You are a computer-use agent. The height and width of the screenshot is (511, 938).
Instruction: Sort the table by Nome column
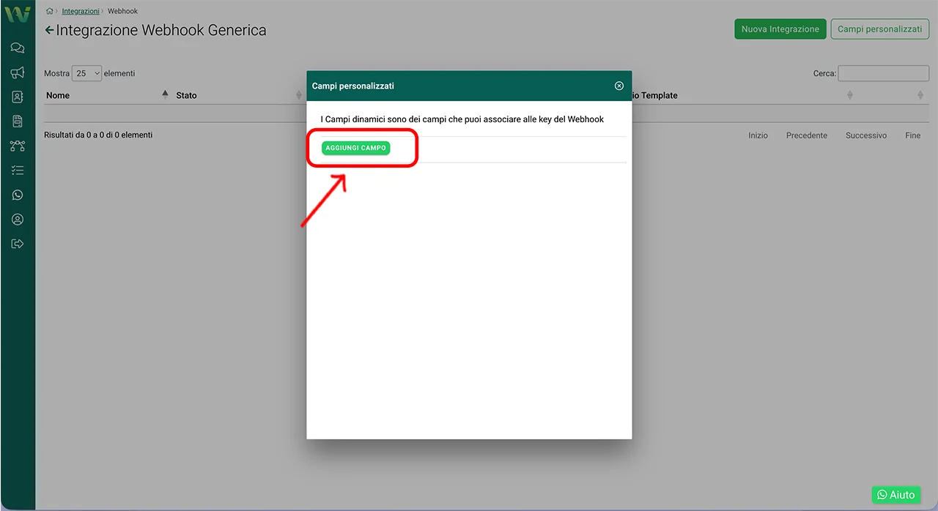point(58,95)
